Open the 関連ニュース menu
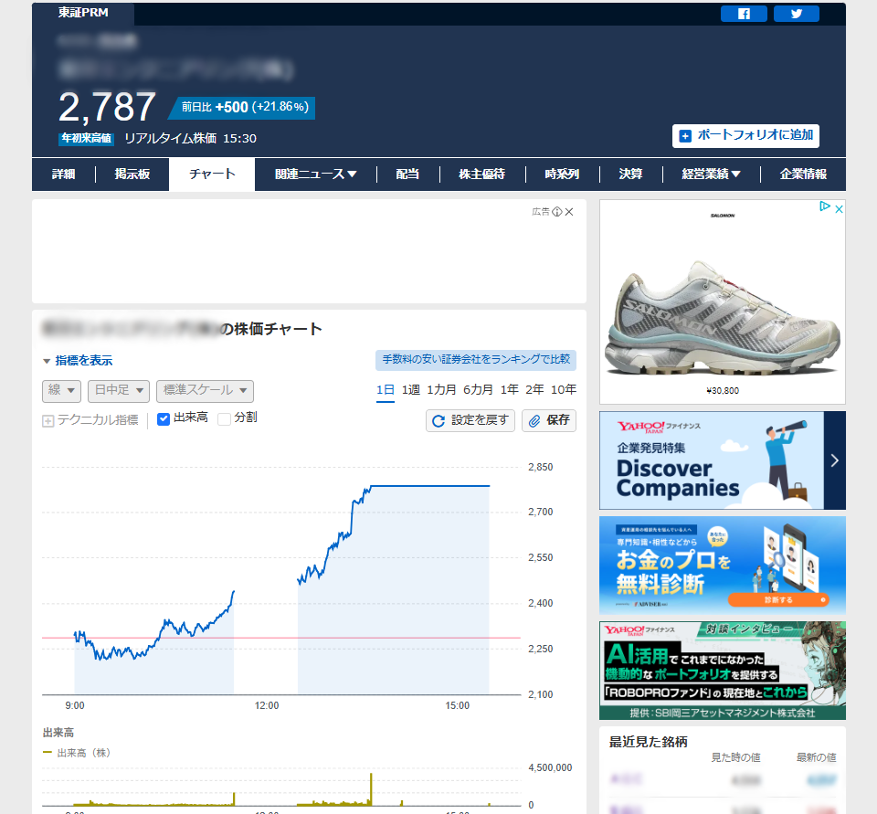This screenshot has width=877, height=814. pos(315,174)
